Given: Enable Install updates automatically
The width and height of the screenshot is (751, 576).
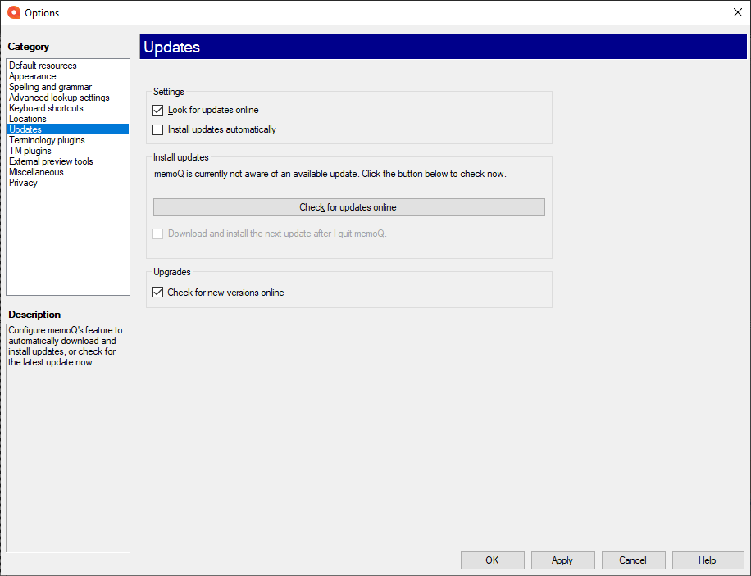Looking at the screenshot, I should click(x=158, y=129).
